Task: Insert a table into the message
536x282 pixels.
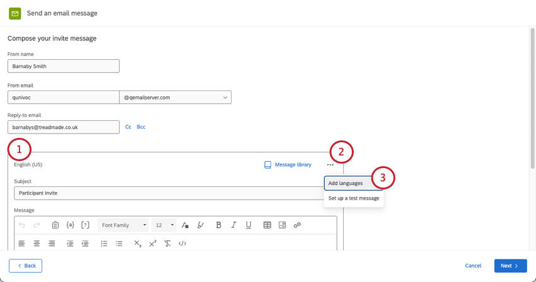Action: (267, 225)
